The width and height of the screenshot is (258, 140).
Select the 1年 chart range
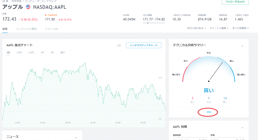click(x=42, y=52)
